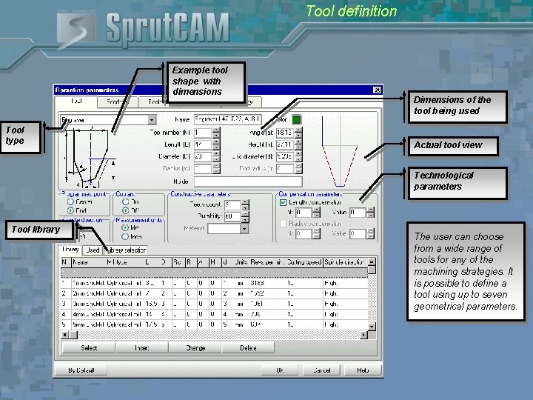
Task: Decrease Diameter (D) with down arrow
Action: tap(216, 159)
